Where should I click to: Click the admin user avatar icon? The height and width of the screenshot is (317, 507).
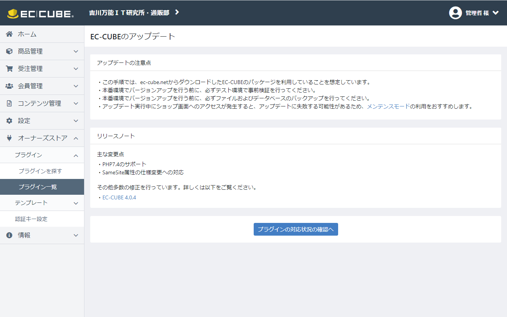click(x=455, y=13)
